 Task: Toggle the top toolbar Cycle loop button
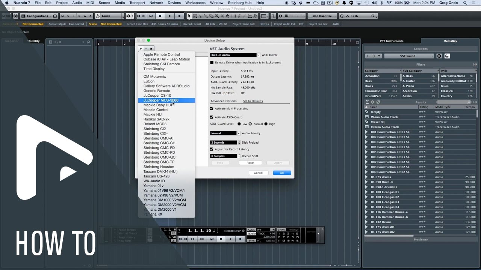click(x=151, y=16)
